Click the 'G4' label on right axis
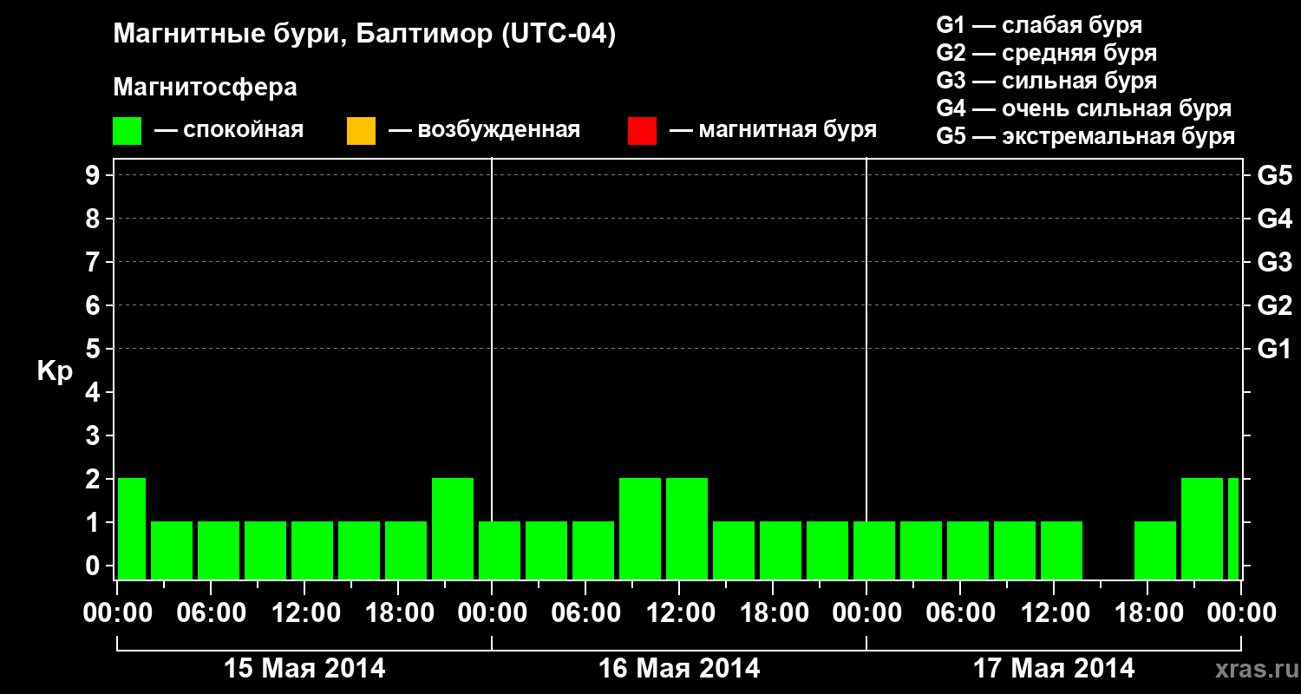This screenshot has height=694, width=1301. point(1275,219)
